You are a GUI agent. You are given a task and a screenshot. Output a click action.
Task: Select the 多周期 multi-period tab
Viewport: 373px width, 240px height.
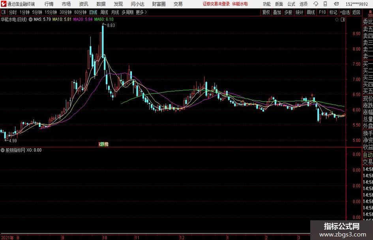[127, 12]
